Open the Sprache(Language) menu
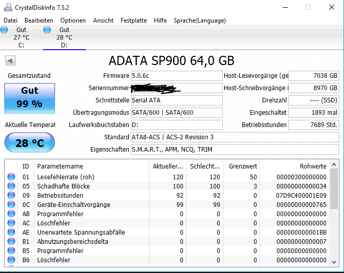 pyautogui.click(x=200, y=20)
